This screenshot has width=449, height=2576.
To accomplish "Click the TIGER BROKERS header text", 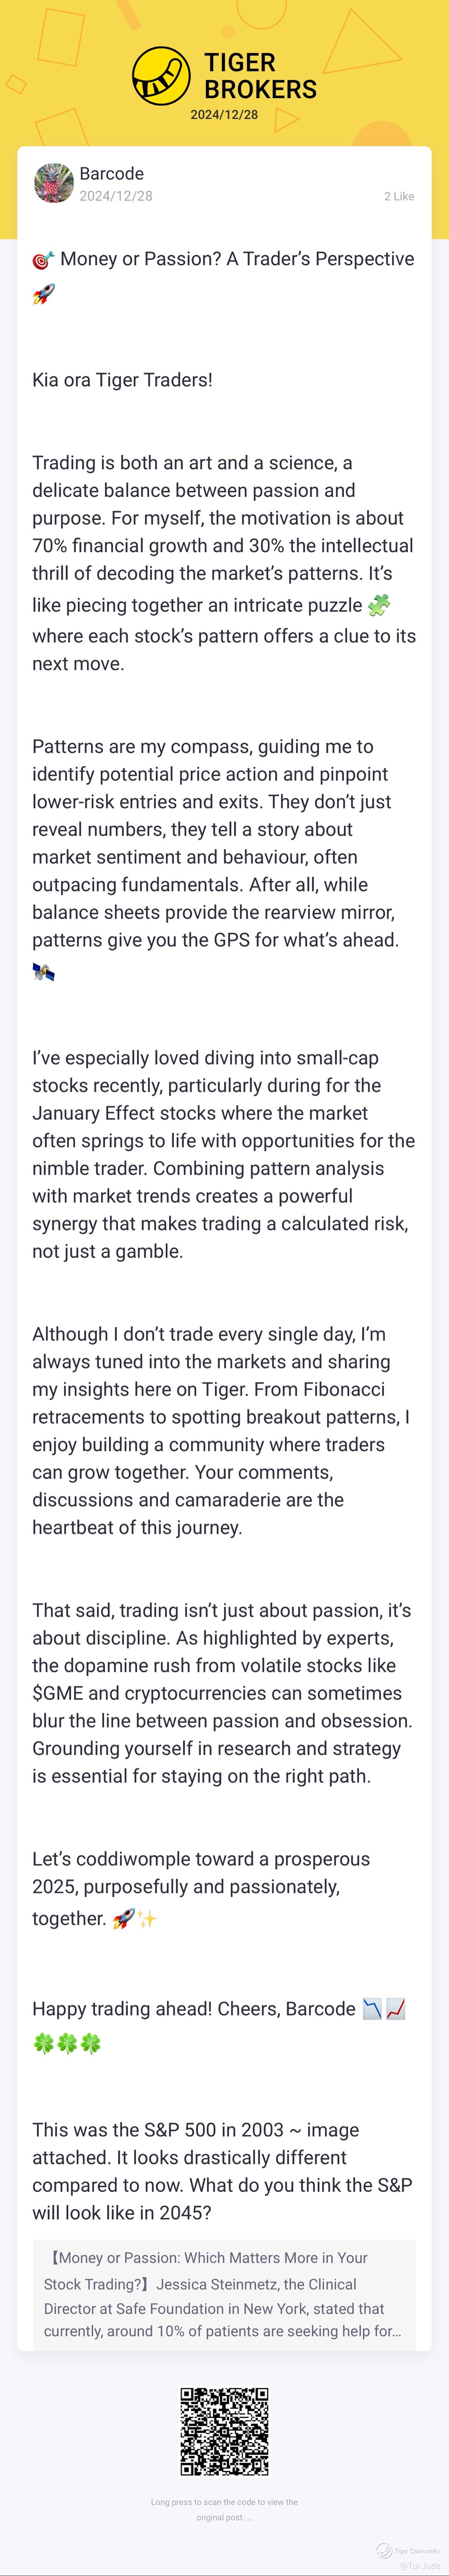I will pos(260,76).
